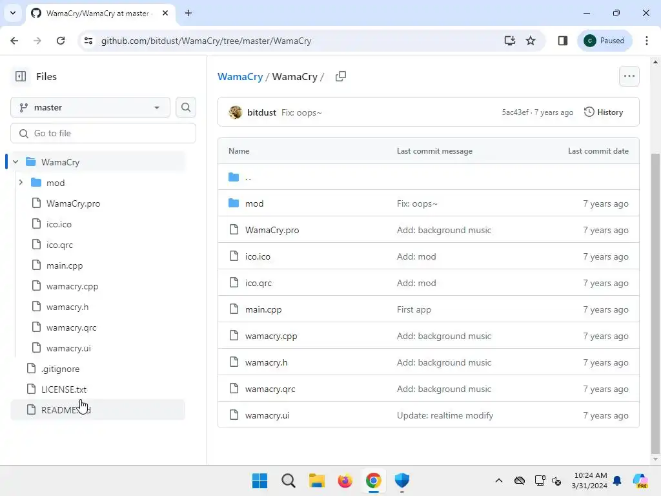The height and width of the screenshot is (496, 661).
Task: Open commit 5ac43ef link
Action: (x=514, y=112)
